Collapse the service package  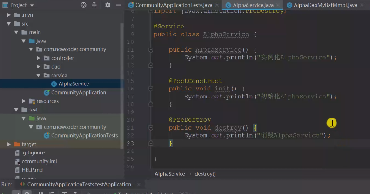click(38, 75)
